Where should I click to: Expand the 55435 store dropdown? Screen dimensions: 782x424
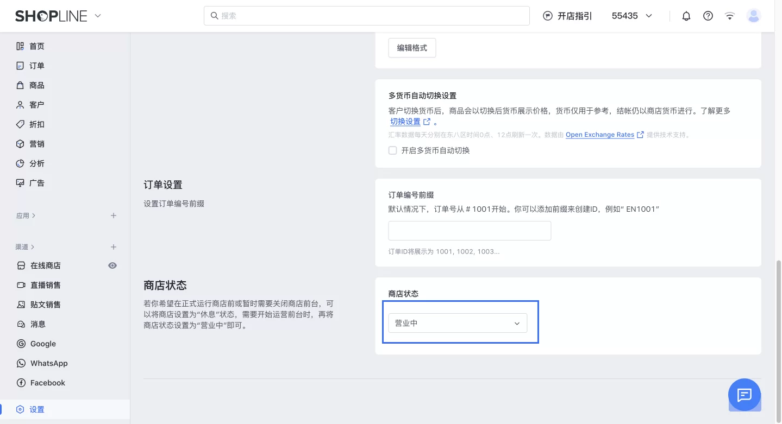(x=631, y=16)
